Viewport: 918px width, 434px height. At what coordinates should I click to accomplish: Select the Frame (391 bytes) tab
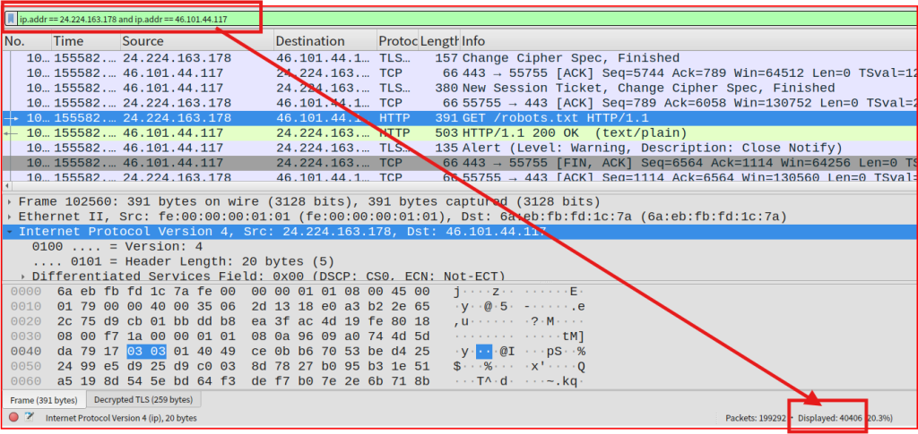pyautogui.click(x=43, y=400)
